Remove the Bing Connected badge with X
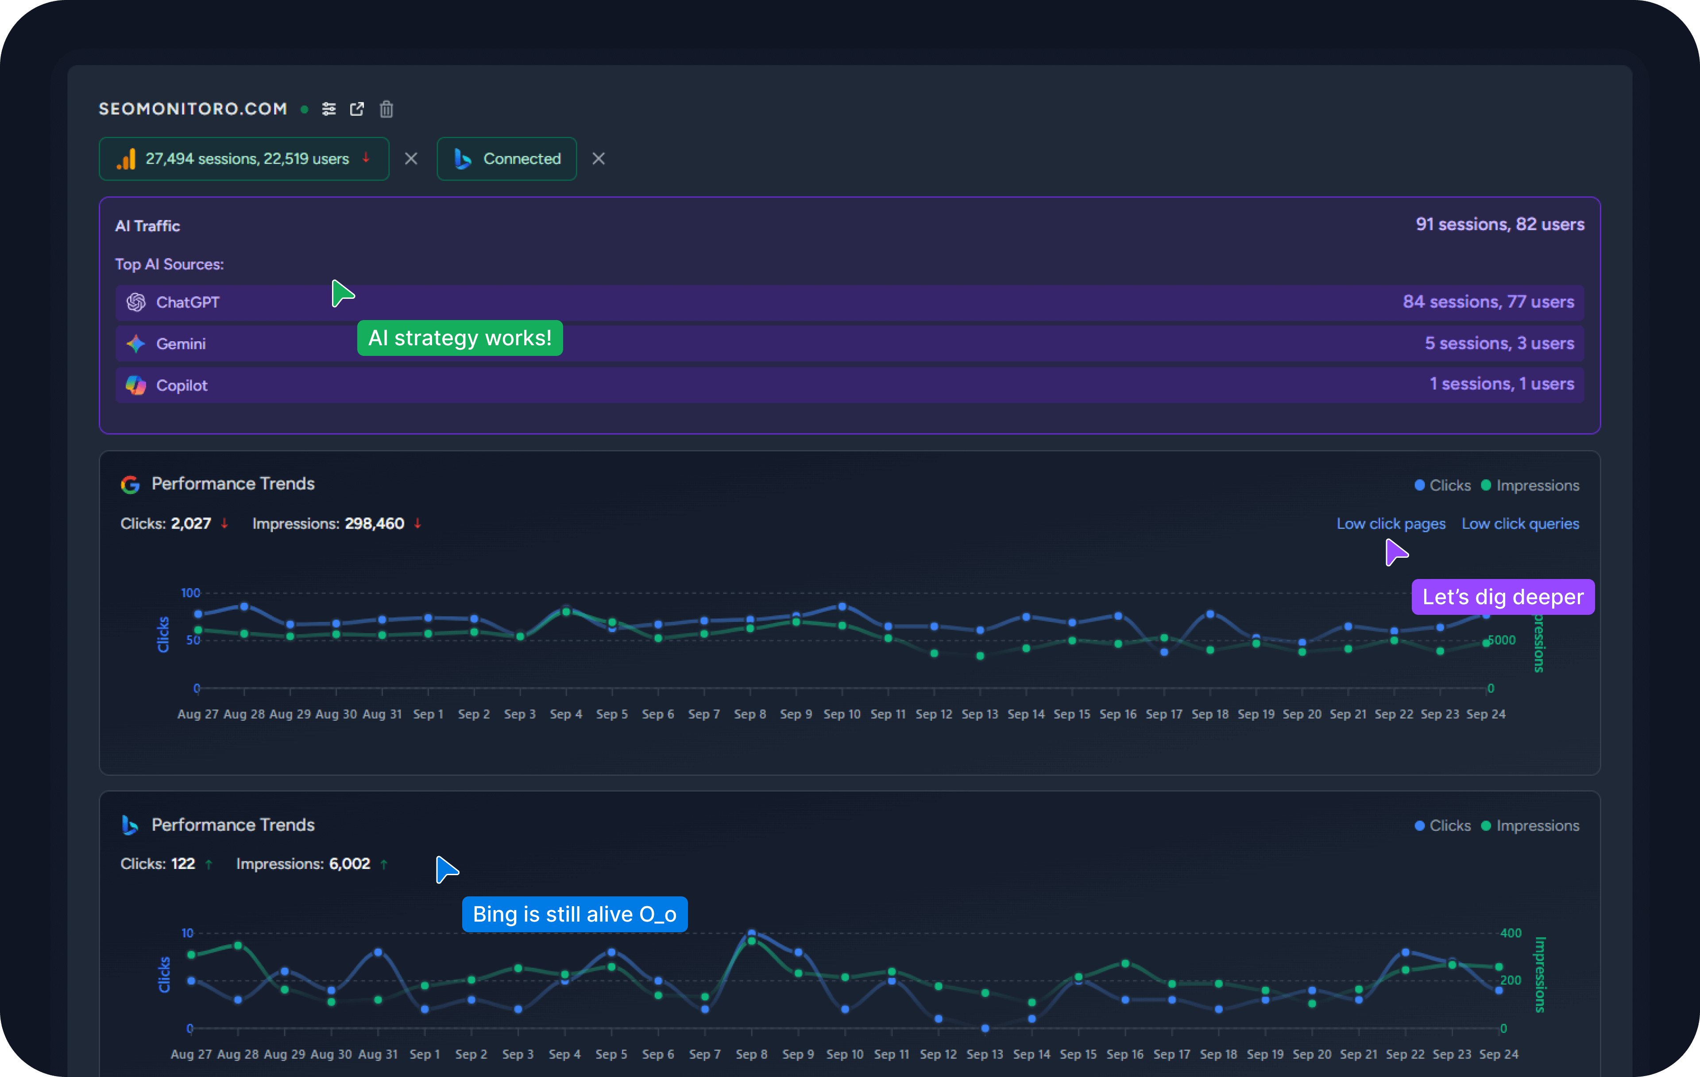The height and width of the screenshot is (1077, 1700). [x=599, y=159]
